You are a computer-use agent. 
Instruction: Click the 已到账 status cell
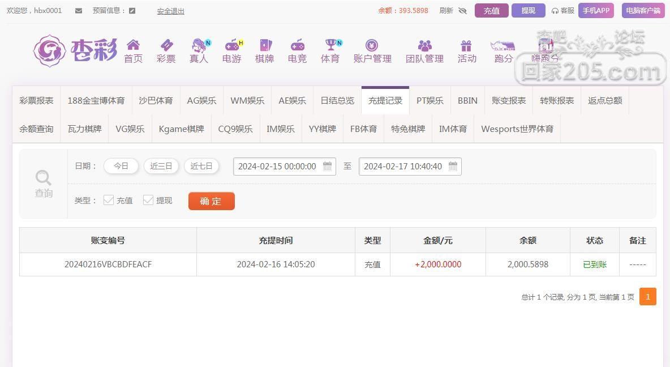[595, 264]
